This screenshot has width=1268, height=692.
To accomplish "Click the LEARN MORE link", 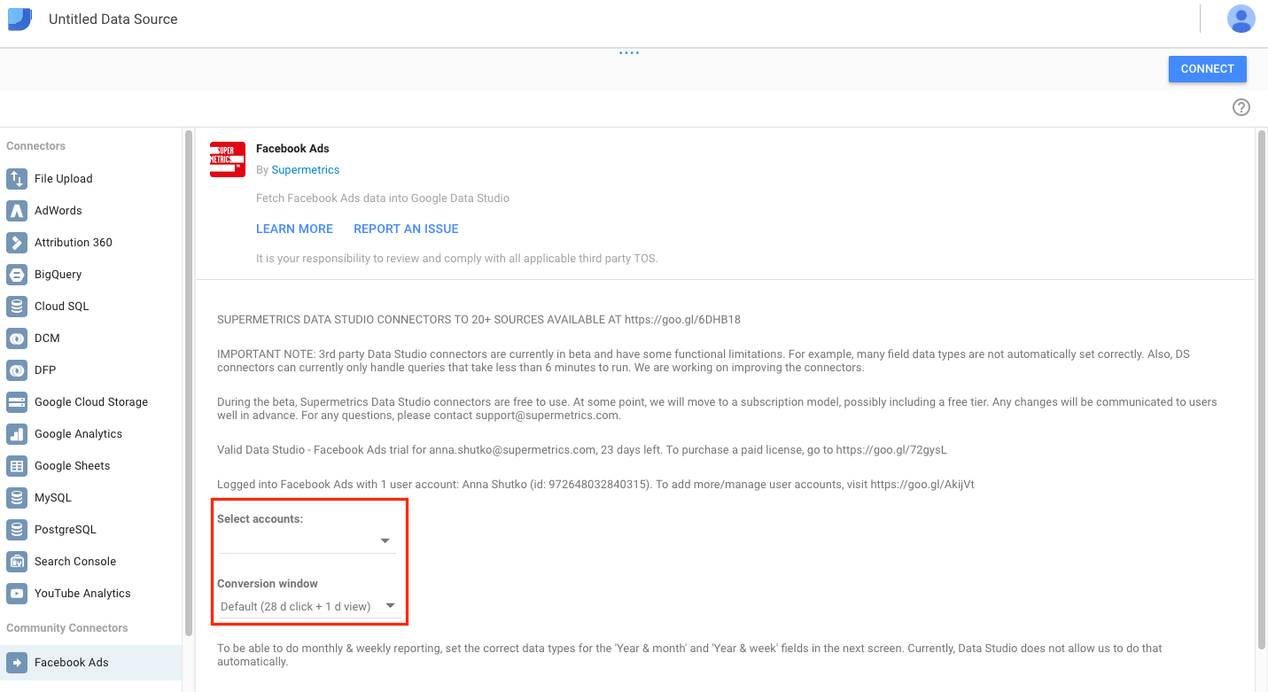I will [x=294, y=229].
